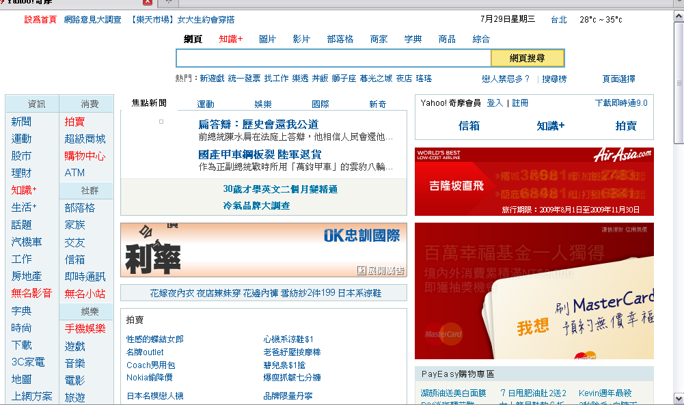Click the small news image placeholder

pos(161,122)
